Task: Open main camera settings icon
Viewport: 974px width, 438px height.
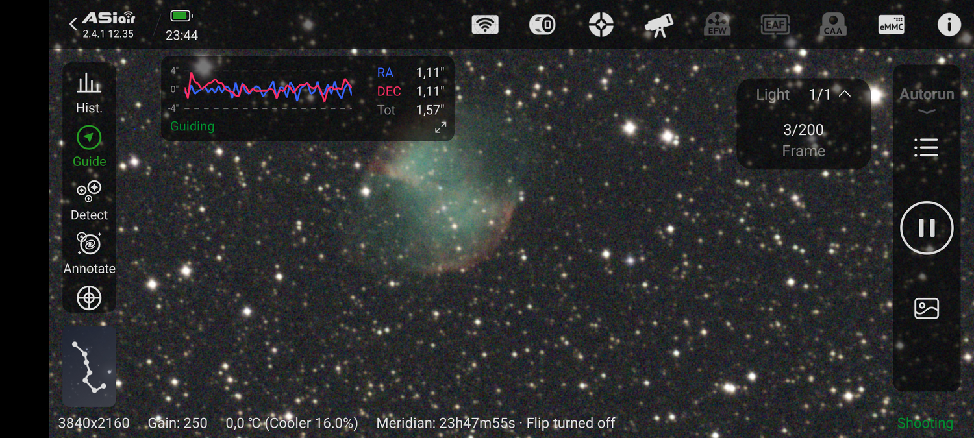Action: 542,25
